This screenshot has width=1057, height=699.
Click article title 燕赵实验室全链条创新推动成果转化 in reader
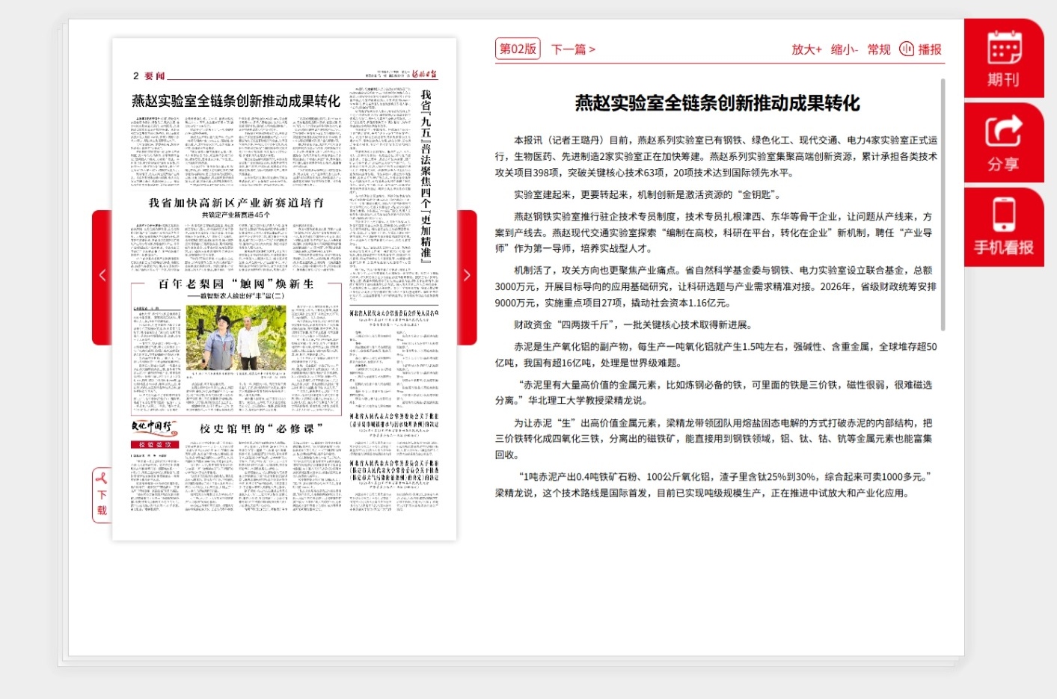(717, 103)
